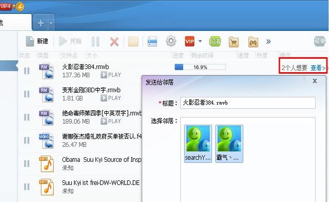Viewport: 329px width, 202px height.
Task: Click the 类型 column header
Action: pyautogui.click(x=43, y=56)
